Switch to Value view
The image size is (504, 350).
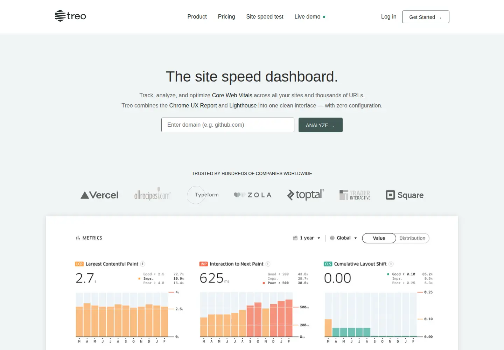pyautogui.click(x=379, y=238)
